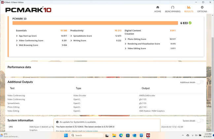Open the Benchmarks gauge icon

click(x=173, y=7)
